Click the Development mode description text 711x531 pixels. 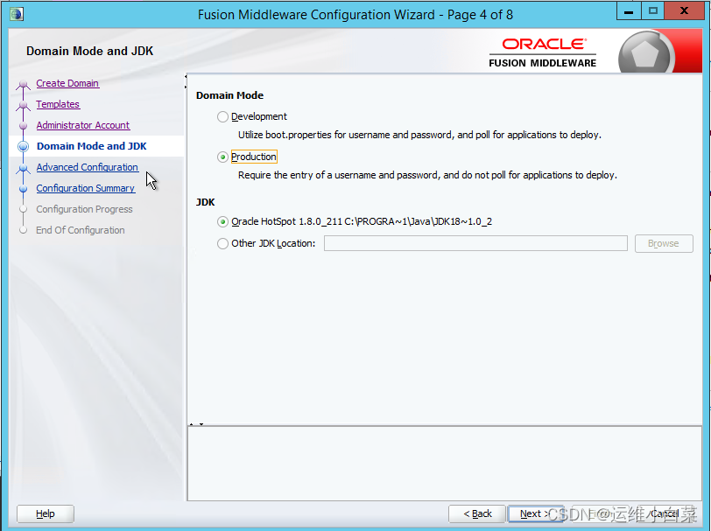(419, 135)
